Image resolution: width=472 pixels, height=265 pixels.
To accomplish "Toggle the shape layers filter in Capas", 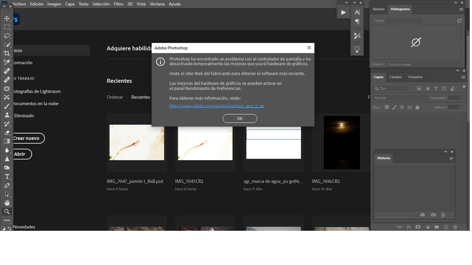I will 444,88.
